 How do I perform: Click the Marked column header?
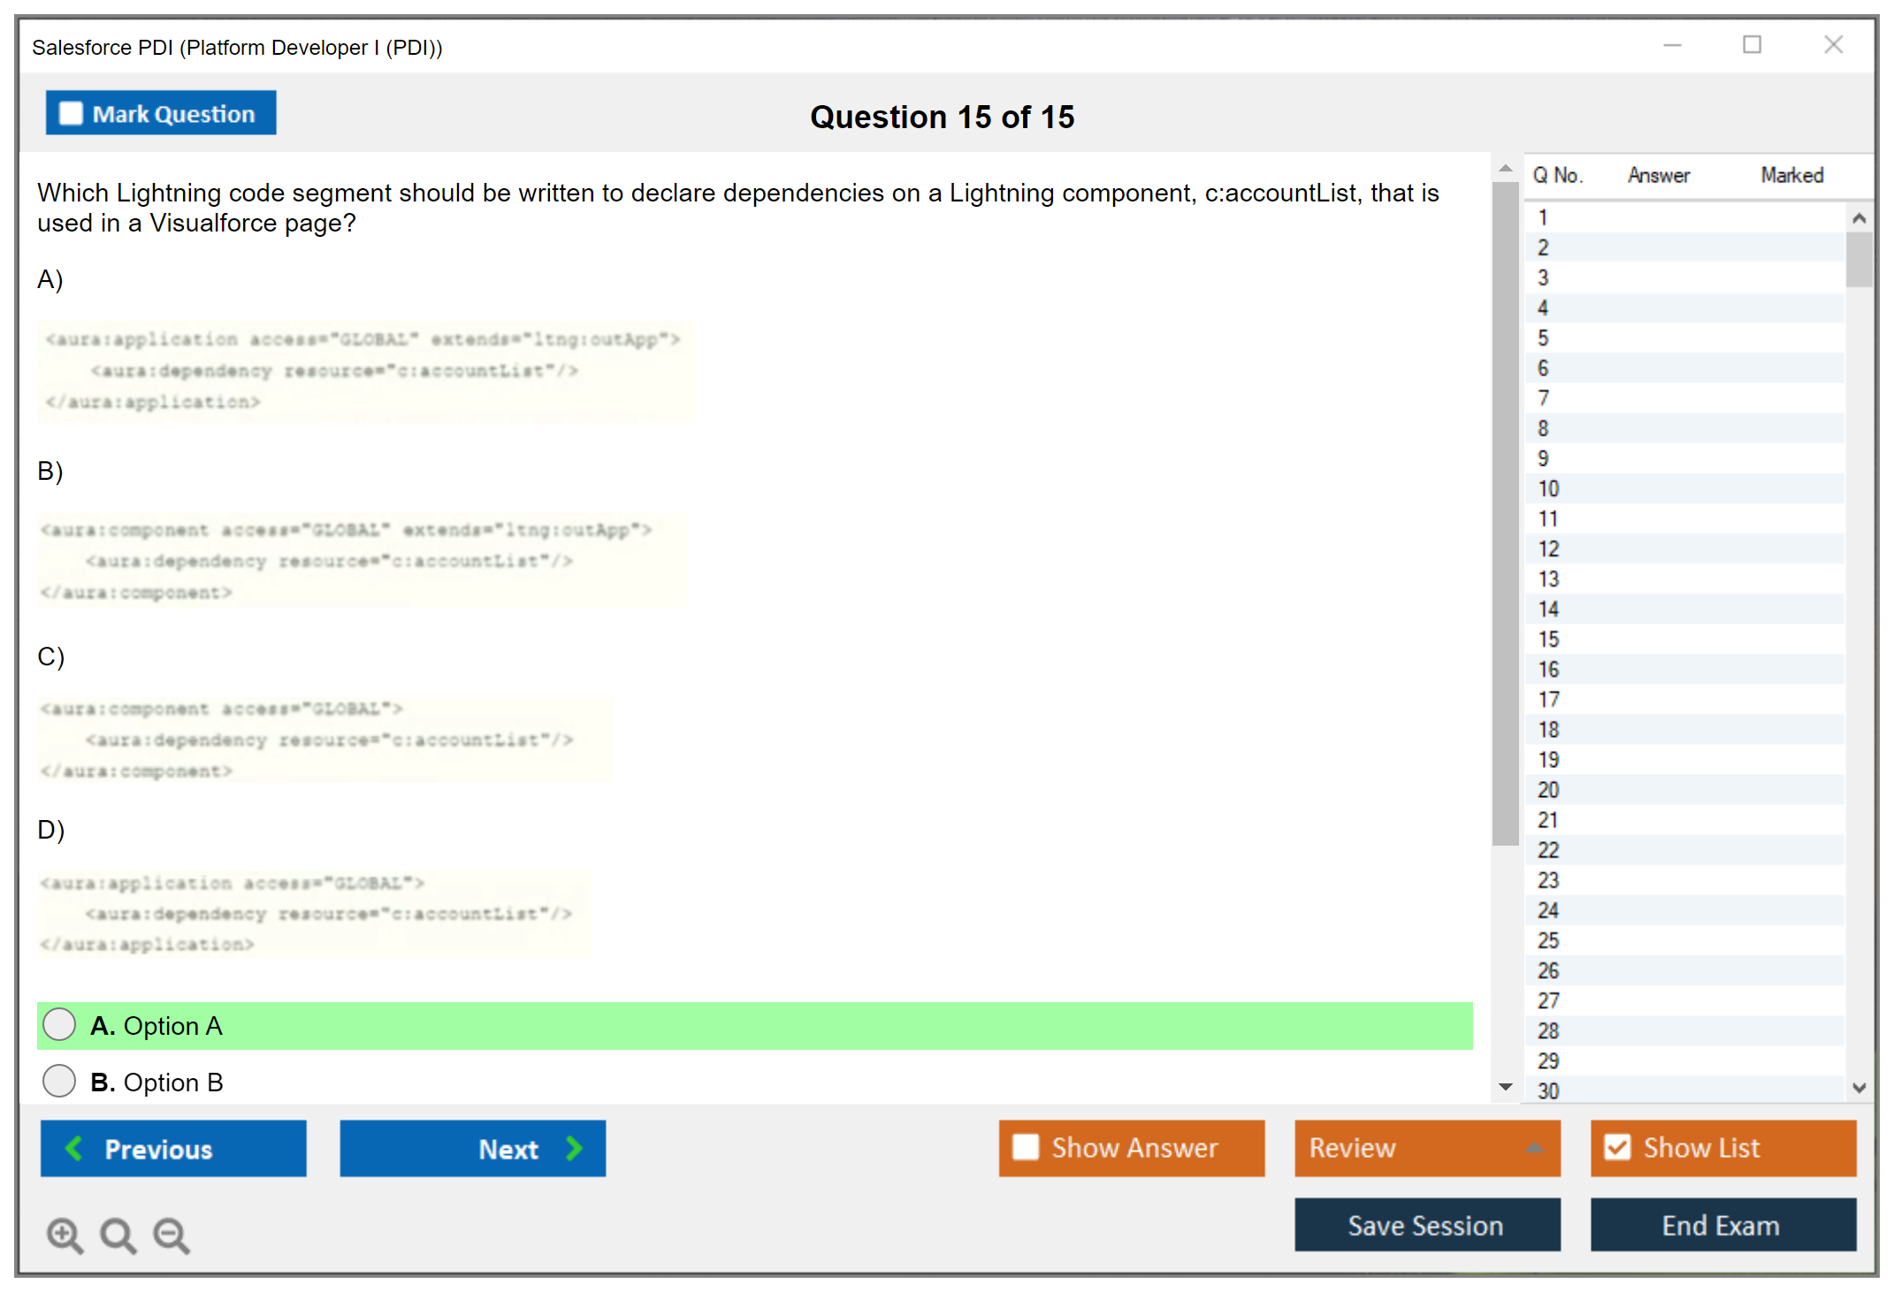(1792, 175)
